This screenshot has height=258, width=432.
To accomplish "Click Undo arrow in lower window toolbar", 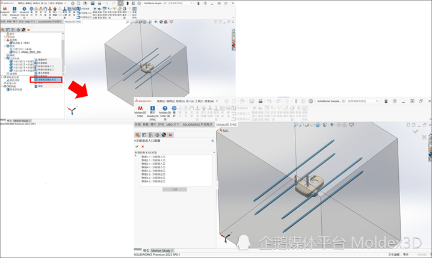I will [x=269, y=101].
